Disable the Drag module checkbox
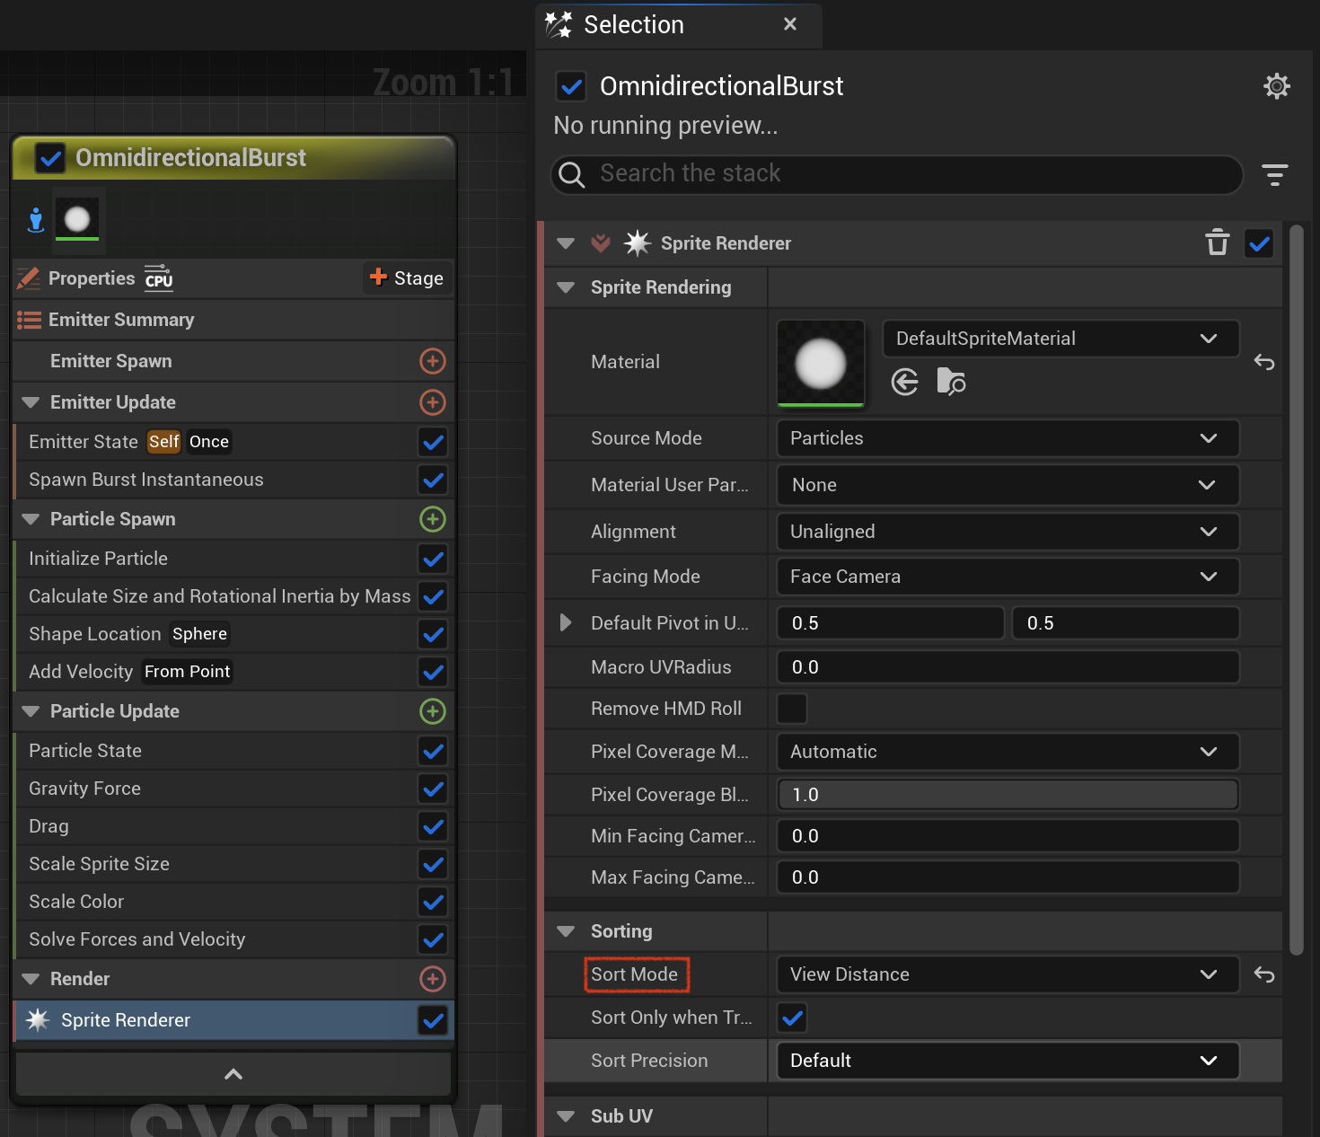 [x=433, y=826]
